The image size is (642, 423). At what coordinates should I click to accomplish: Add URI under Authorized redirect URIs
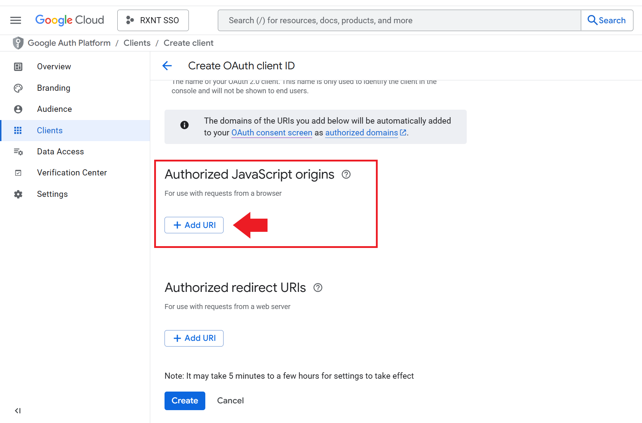pos(194,338)
